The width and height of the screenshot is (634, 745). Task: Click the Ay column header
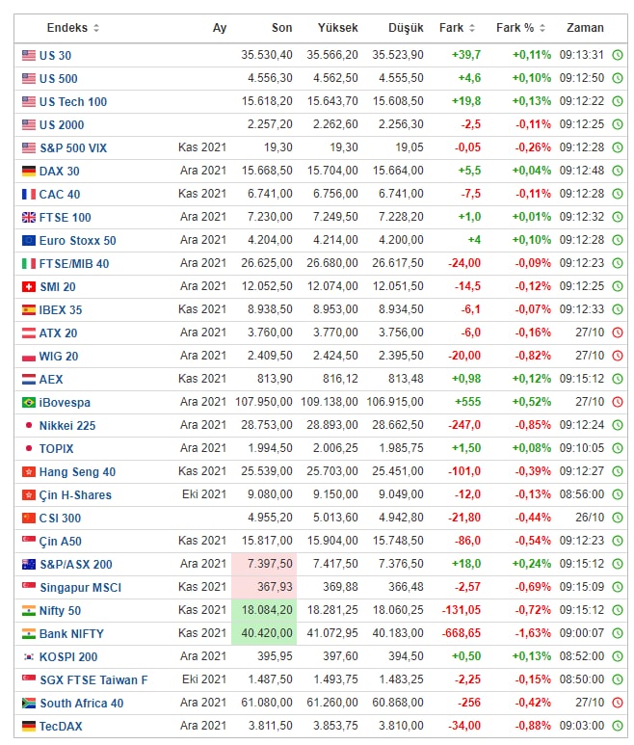220,28
